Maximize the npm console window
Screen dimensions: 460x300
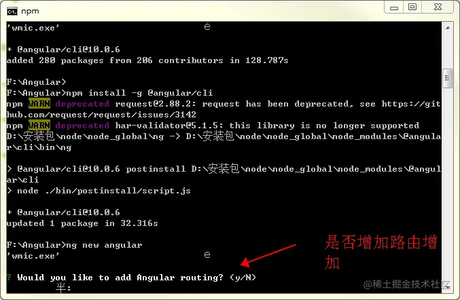pos(412,7)
